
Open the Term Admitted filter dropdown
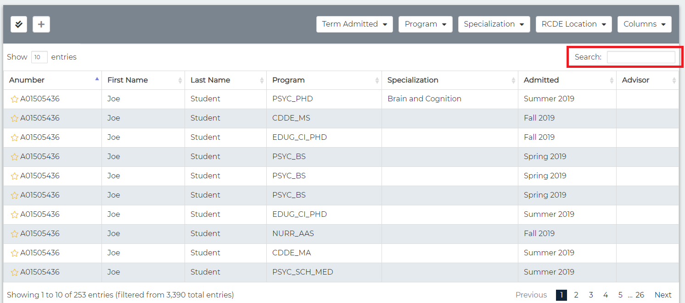(x=354, y=24)
